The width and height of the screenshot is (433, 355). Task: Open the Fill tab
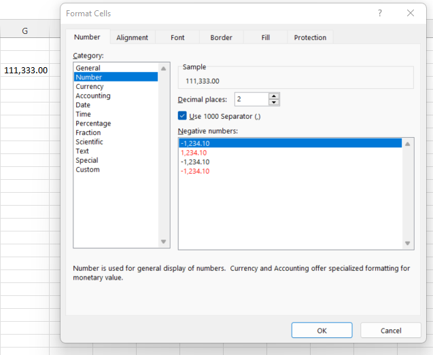(266, 38)
